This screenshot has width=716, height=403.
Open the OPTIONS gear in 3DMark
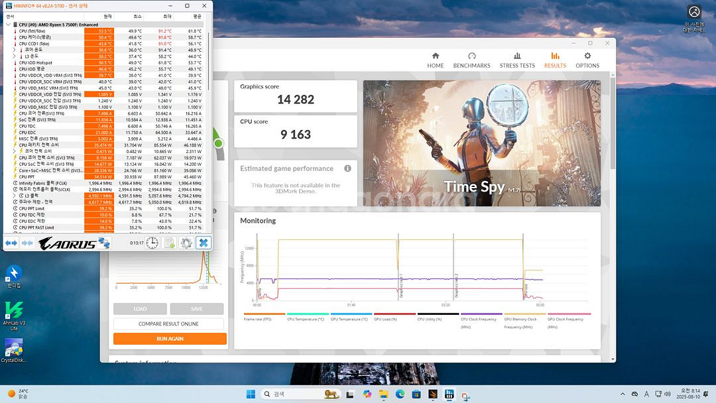587,60
